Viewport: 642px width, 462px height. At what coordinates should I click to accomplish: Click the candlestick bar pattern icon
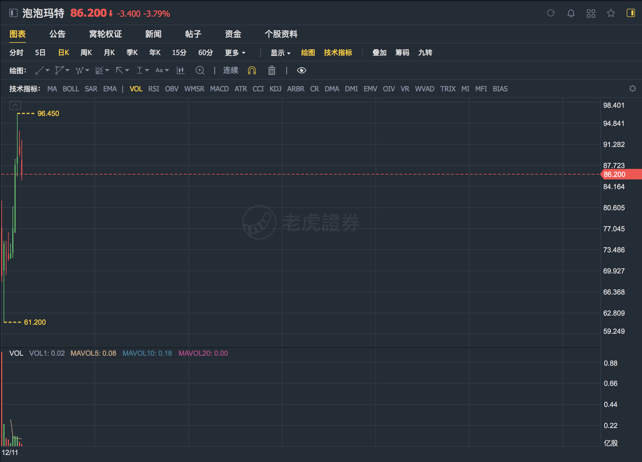[x=181, y=70]
